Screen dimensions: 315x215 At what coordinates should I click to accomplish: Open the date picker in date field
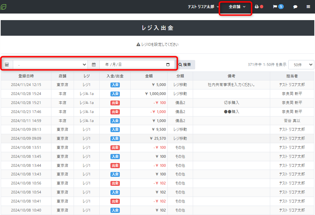pos(168,64)
